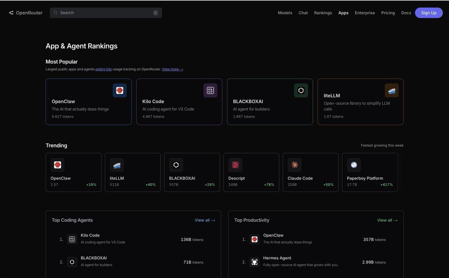
Task: Click '1.6T tokens' on the liteLLM card
Action: tap(333, 117)
